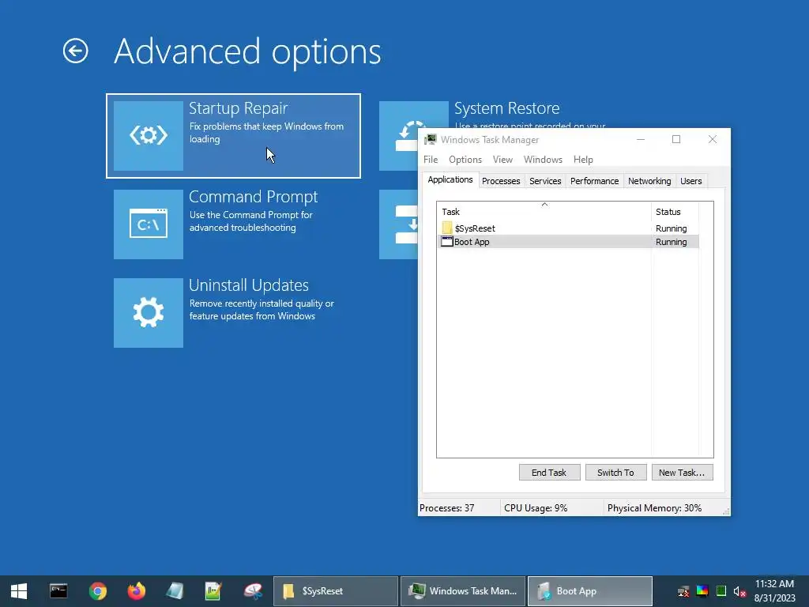Viewport: 809px width, 607px height.
Task: Click the green CPU meter tray icon
Action: click(721, 591)
